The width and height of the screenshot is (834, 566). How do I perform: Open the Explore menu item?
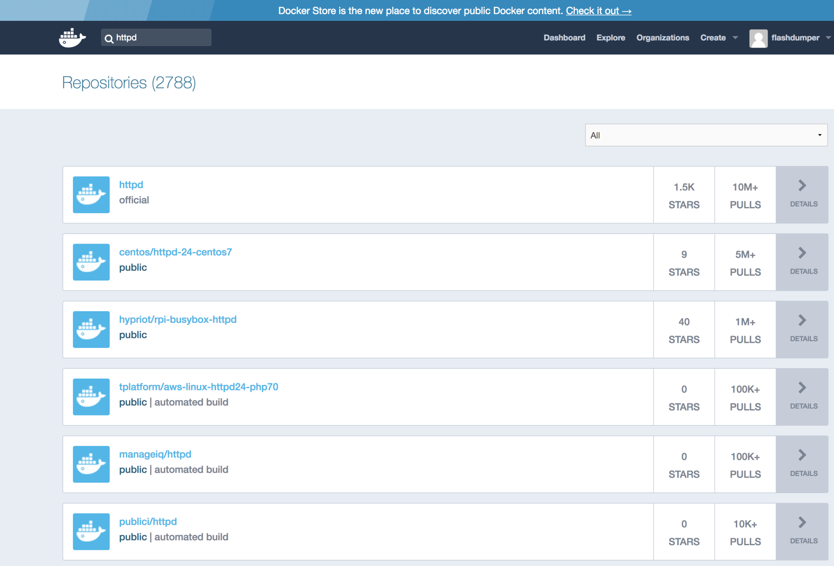[x=610, y=38]
